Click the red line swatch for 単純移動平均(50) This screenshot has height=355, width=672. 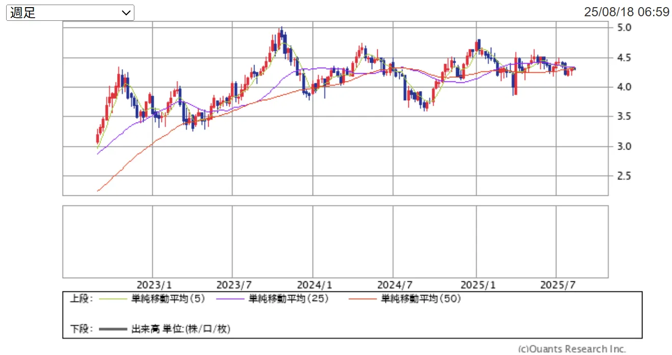tap(363, 300)
